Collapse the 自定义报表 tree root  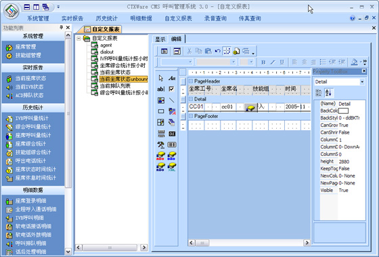(x=79, y=38)
